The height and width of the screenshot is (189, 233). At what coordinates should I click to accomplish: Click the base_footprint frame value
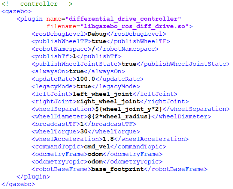[x=118, y=169]
